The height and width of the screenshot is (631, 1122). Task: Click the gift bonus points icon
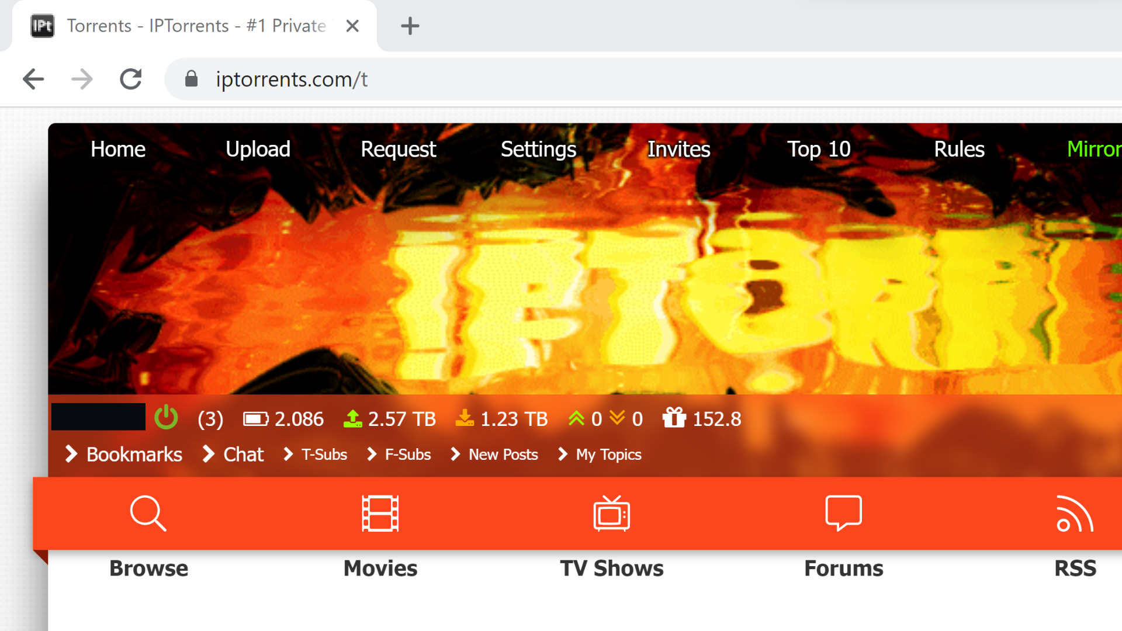coord(674,418)
